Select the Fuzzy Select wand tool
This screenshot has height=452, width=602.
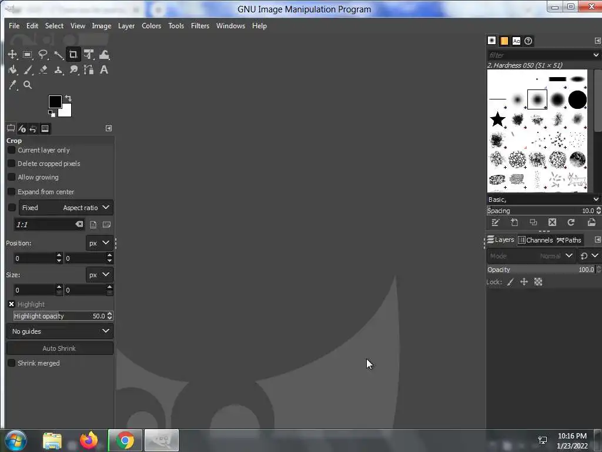(58, 55)
